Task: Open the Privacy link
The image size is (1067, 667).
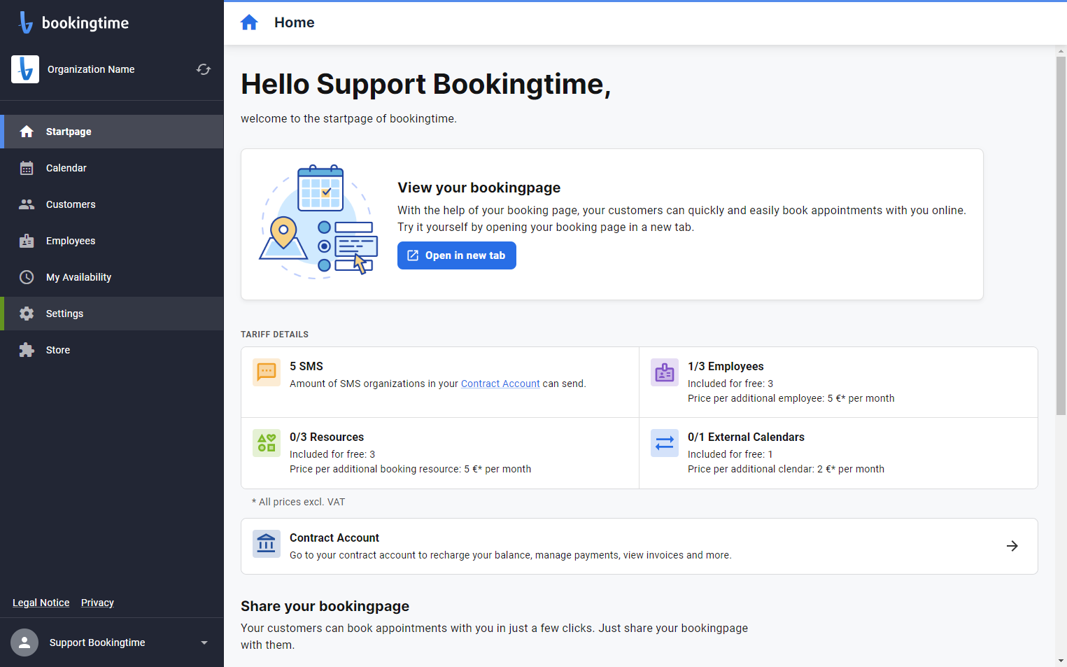Action: (97, 603)
